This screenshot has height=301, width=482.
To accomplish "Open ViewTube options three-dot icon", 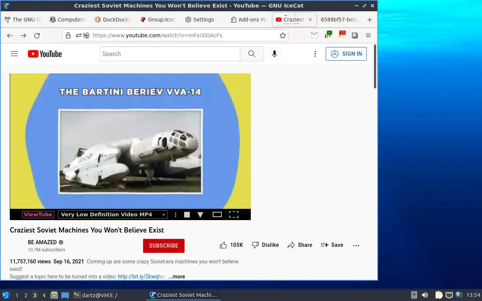I will 175,214.
